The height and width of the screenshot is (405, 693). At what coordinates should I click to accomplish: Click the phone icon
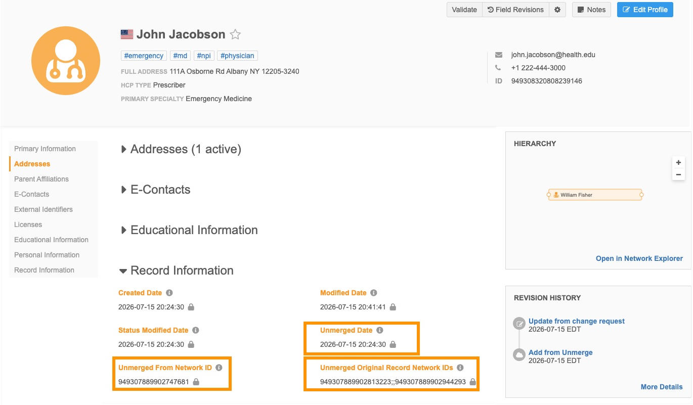click(x=498, y=68)
